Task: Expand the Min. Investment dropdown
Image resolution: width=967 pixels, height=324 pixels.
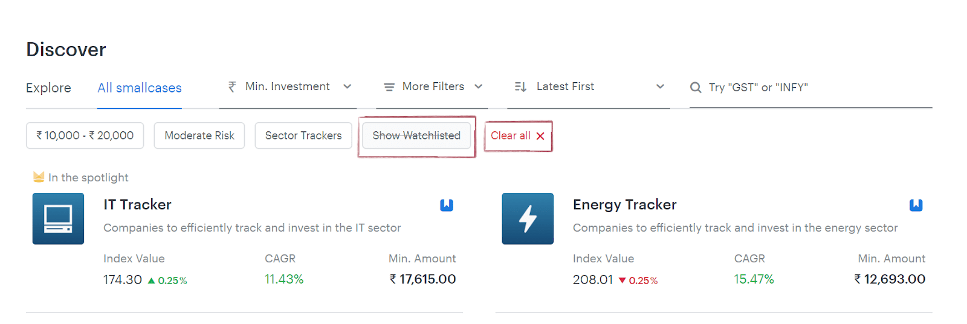Action: (288, 87)
